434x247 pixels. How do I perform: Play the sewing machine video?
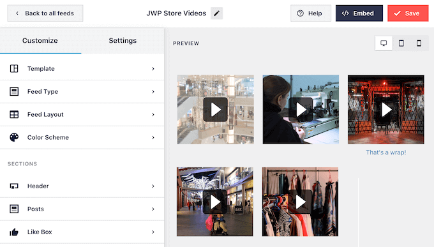301,110
